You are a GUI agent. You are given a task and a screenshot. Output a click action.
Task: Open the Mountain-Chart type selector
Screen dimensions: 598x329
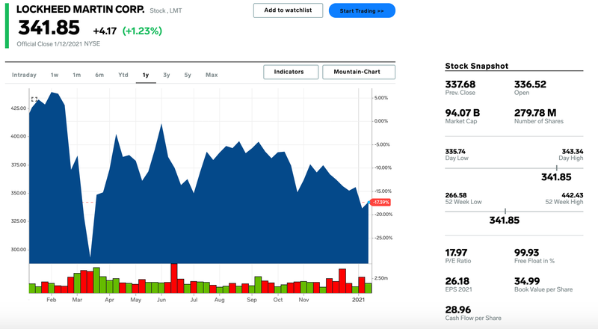(359, 72)
